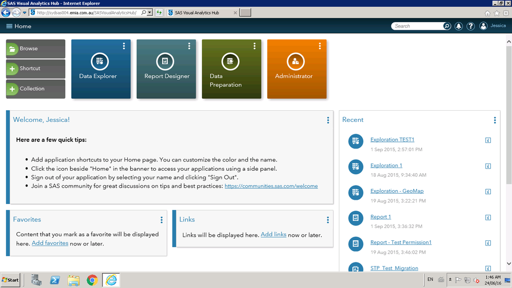Select the SAS Visual Analytics Hub tab

coord(203,13)
